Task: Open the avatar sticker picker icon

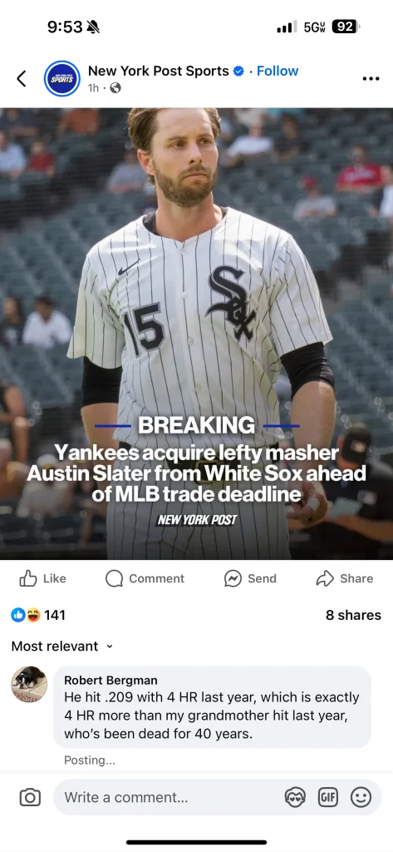Action: (x=295, y=797)
